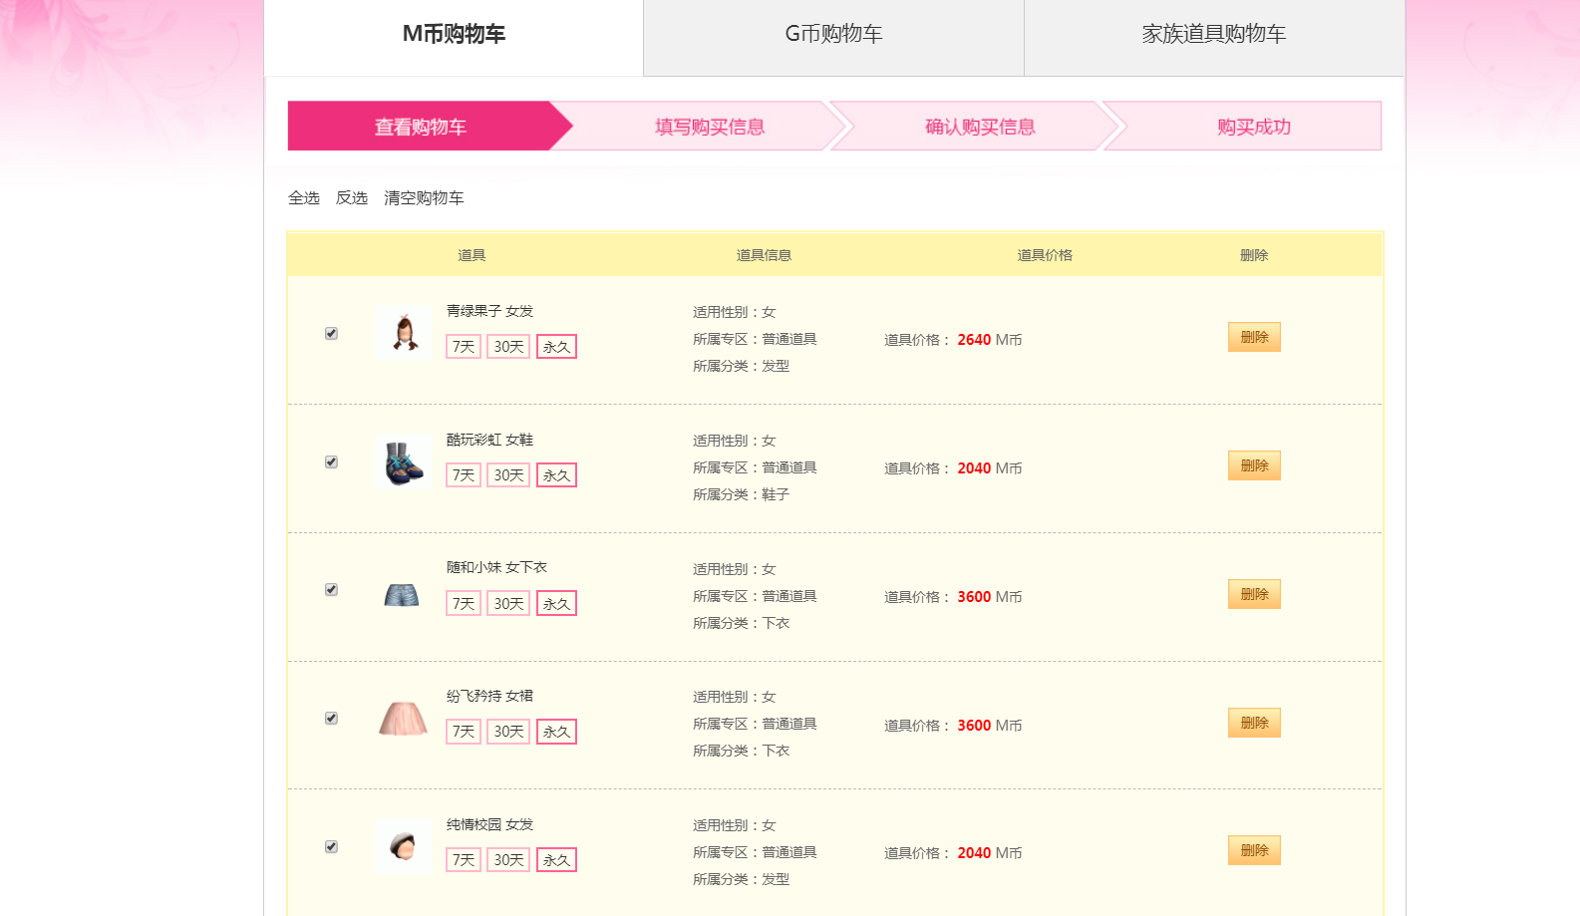Choose 永久 for 酷玩彩虹 女鞋

pos(556,475)
